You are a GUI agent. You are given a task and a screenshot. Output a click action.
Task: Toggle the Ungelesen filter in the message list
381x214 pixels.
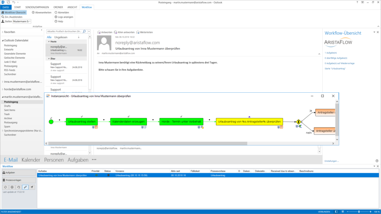(61, 37)
